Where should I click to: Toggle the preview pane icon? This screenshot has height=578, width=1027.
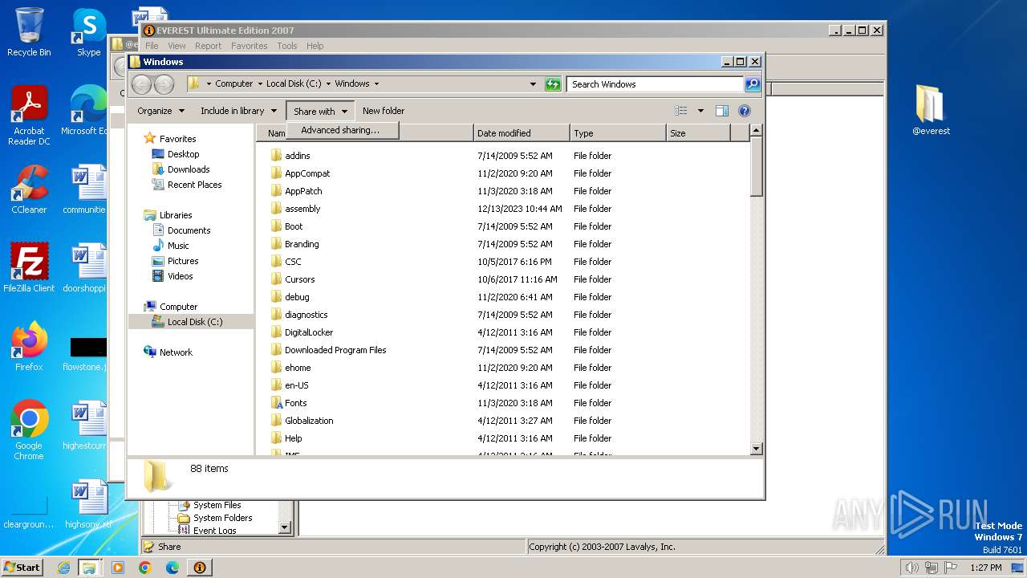tap(721, 111)
